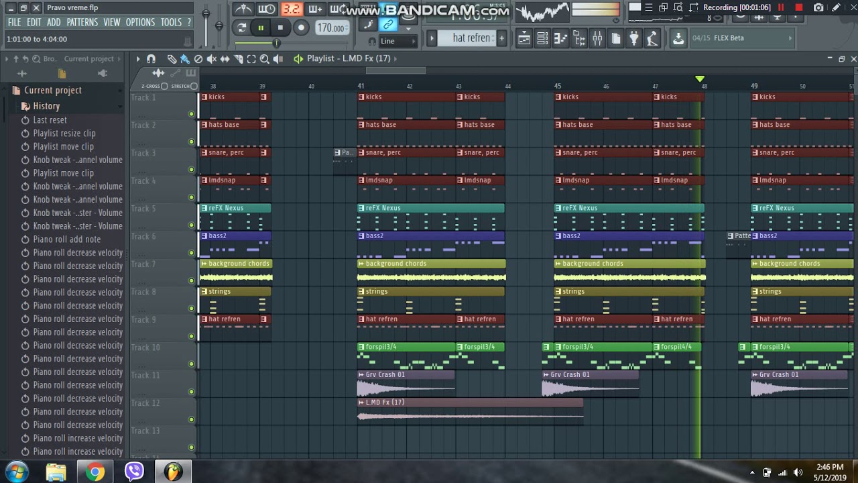Toggle wait for input to start
This screenshot has height=483, width=858.
(x=267, y=9)
